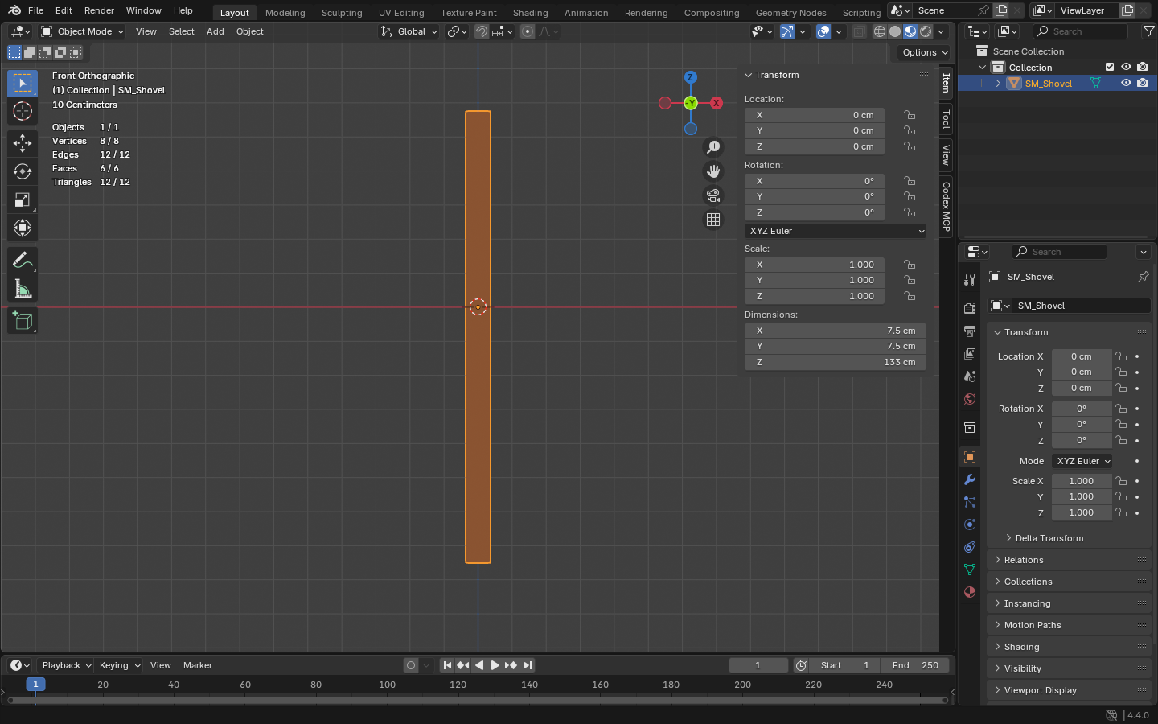1158x724 pixels.
Task: Open the Object Mode dropdown
Action: (83, 31)
